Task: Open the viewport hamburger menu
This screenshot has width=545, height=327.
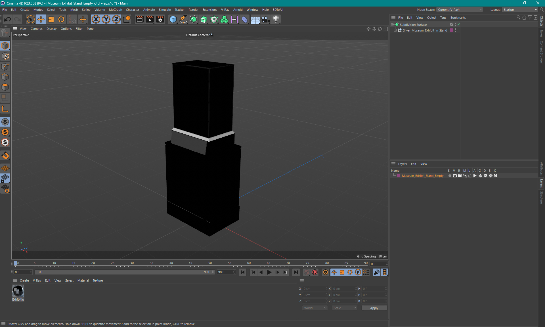Action: tap(15, 29)
